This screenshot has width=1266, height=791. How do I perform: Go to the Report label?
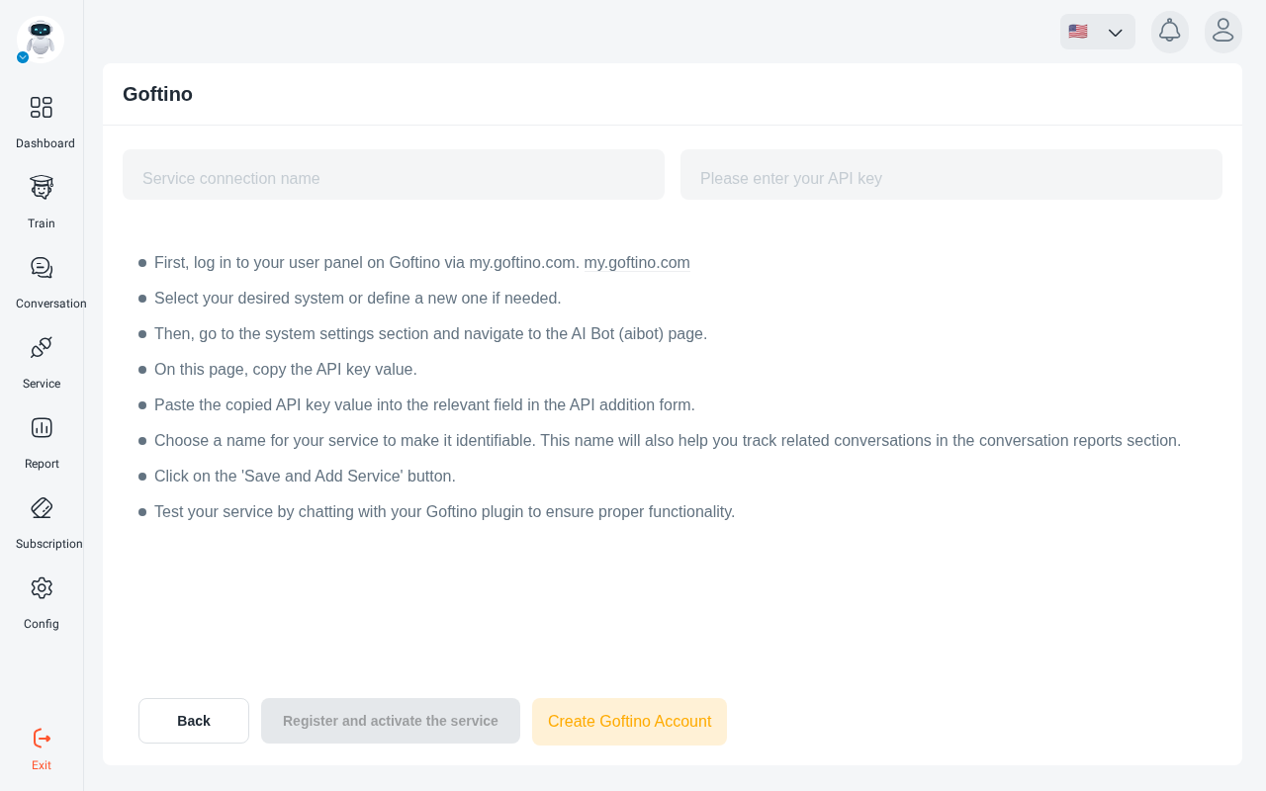click(42, 464)
